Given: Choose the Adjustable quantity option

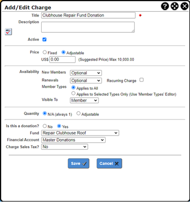Looking at the screenshot, I should click(x=79, y=113).
